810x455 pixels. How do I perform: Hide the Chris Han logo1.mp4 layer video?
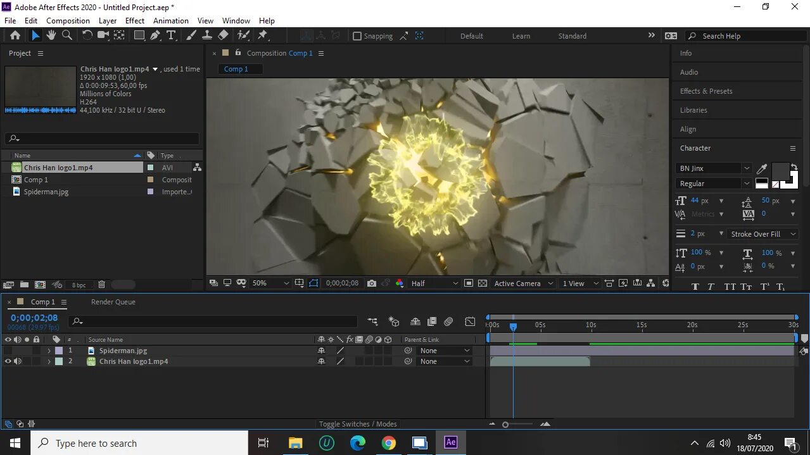(x=8, y=361)
